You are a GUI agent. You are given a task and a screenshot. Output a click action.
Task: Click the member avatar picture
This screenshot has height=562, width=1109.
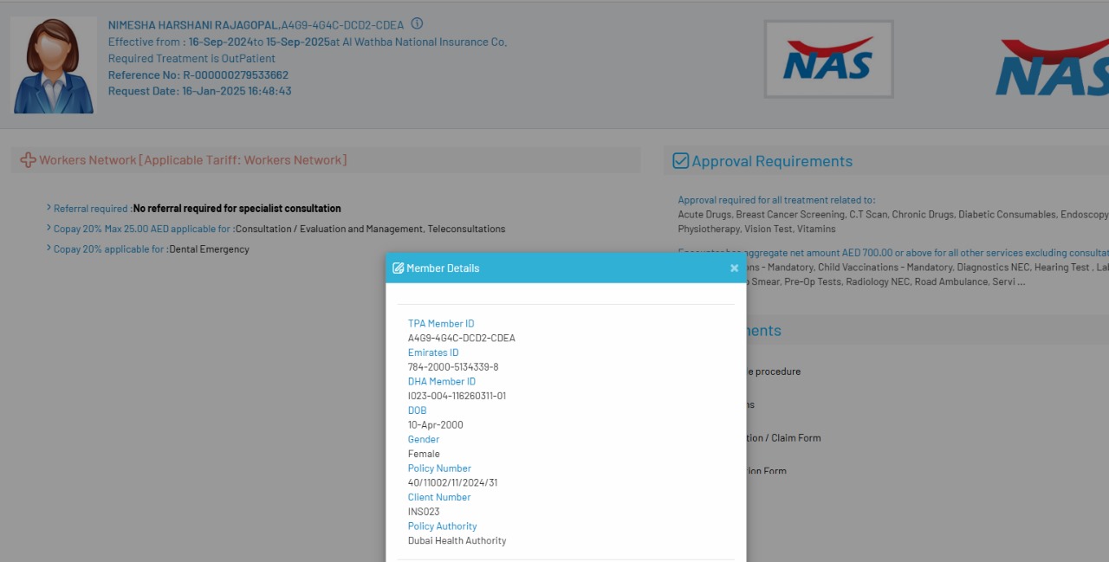click(54, 66)
